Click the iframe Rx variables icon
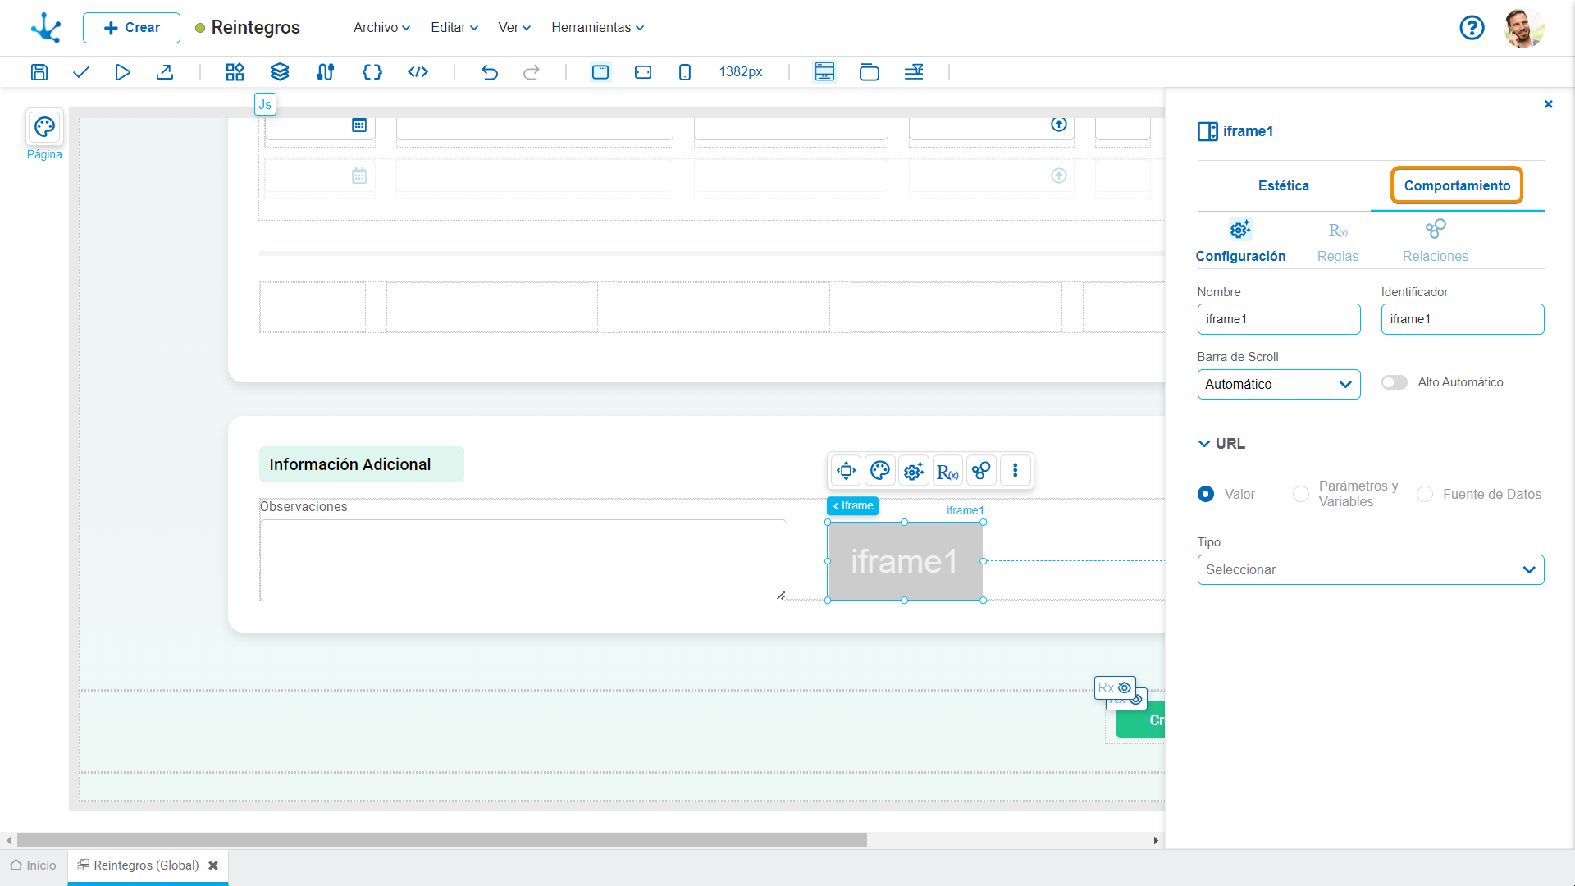 [x=947, y=471]
